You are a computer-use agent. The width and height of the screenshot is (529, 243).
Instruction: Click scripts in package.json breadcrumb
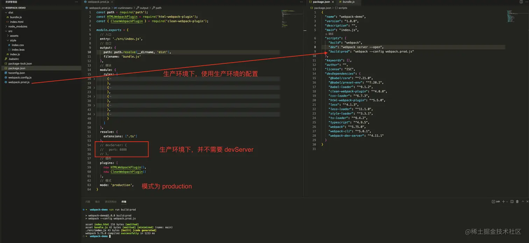[343, 8]
